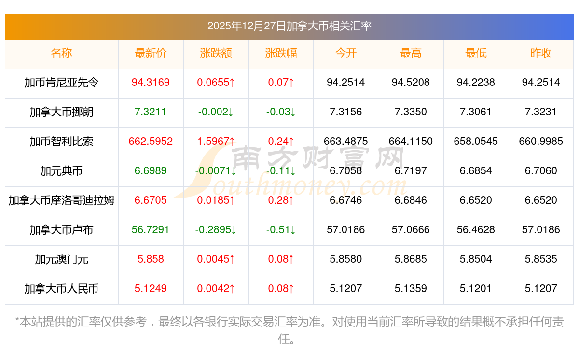Click the low value 56.4628

tap(476, 230)
